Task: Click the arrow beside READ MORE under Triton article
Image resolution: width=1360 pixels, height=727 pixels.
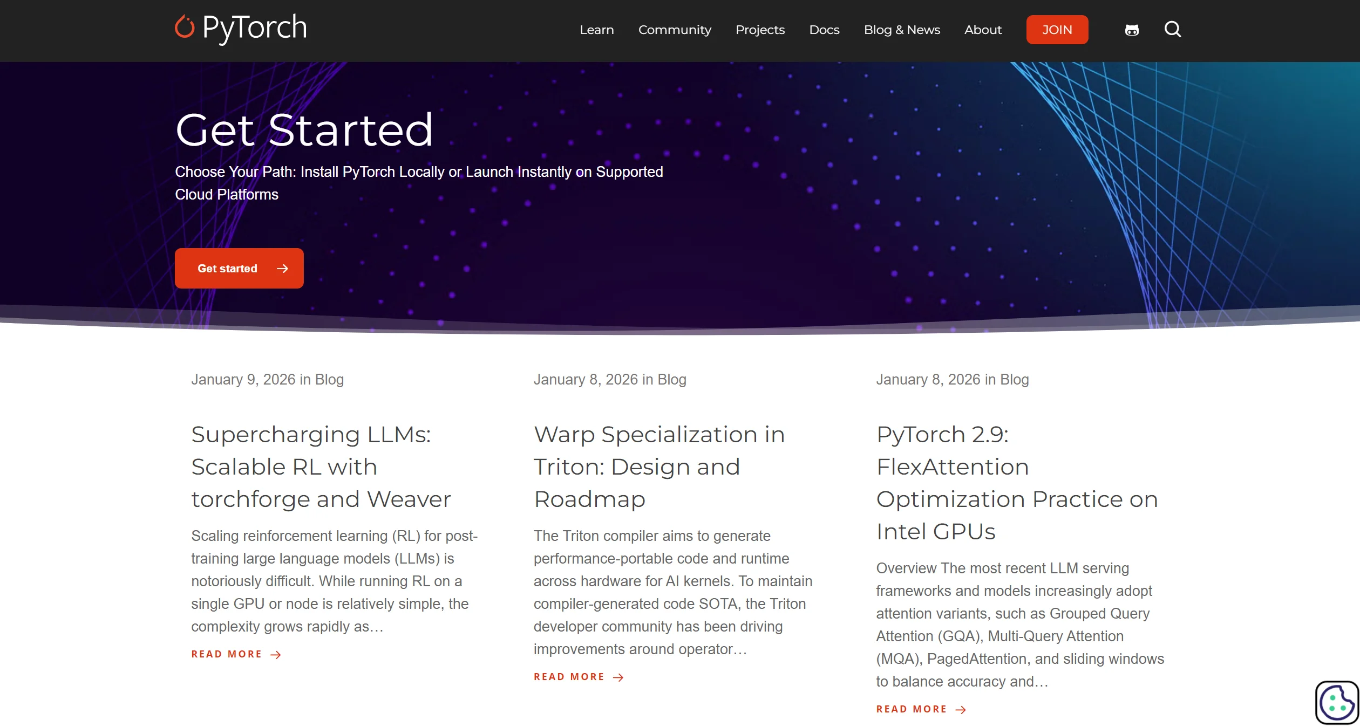Action: (x=619, y=677)
